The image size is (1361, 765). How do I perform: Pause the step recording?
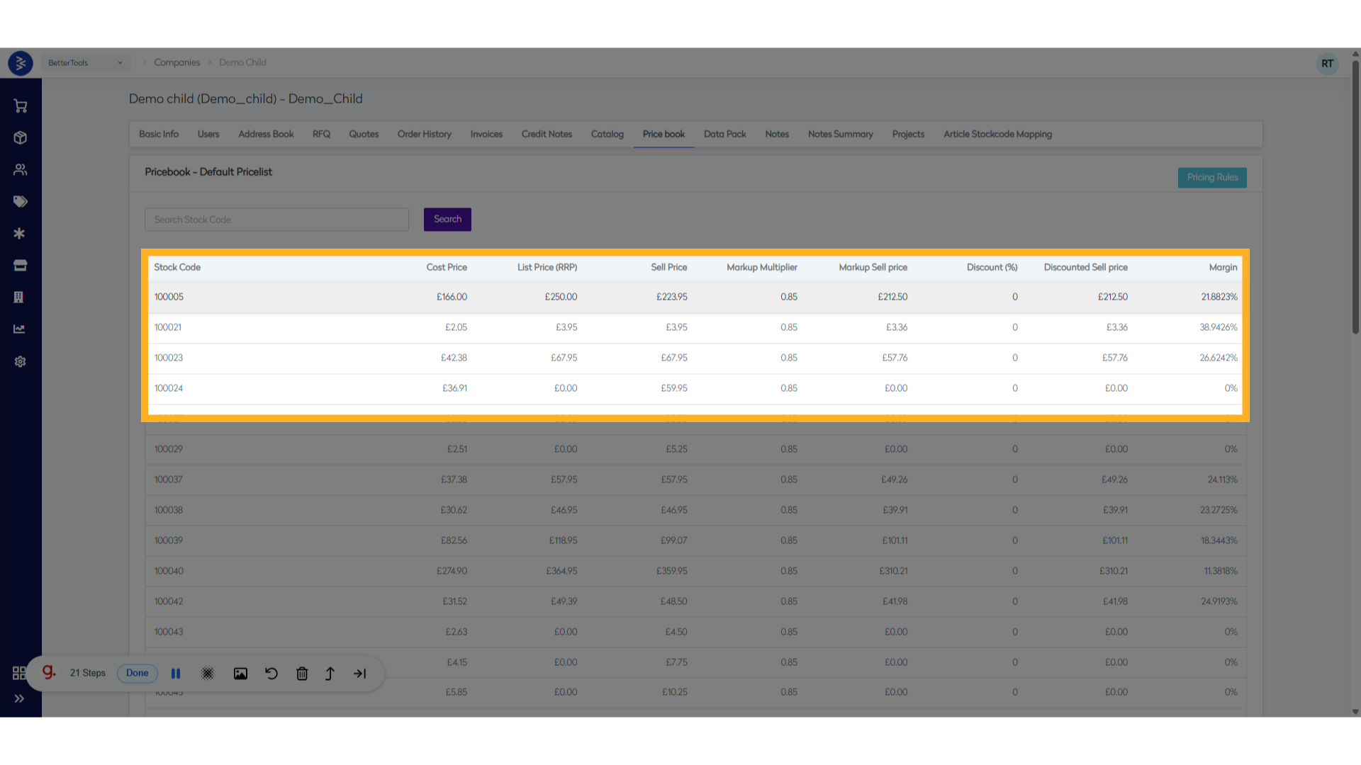[x=176, y=674]
